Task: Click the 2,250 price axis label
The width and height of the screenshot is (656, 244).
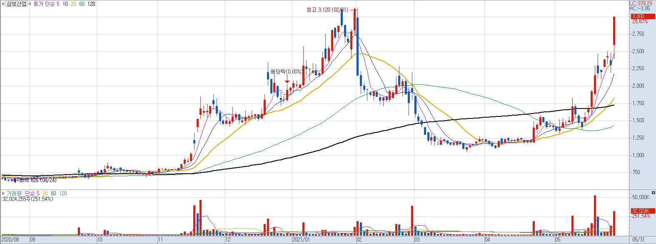Action: click(x=638, y=69)
